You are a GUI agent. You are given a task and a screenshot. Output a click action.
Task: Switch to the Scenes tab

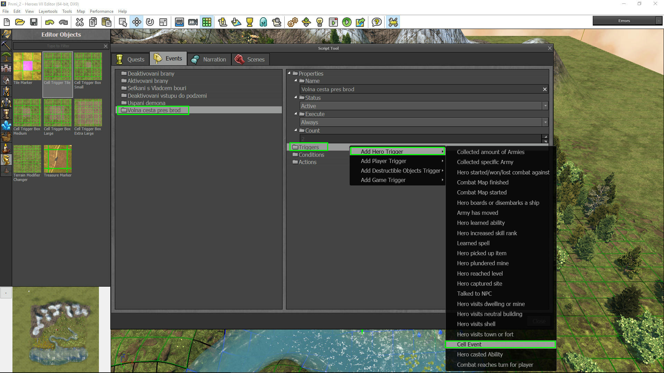pyautogui.click(x=250, y=59)
